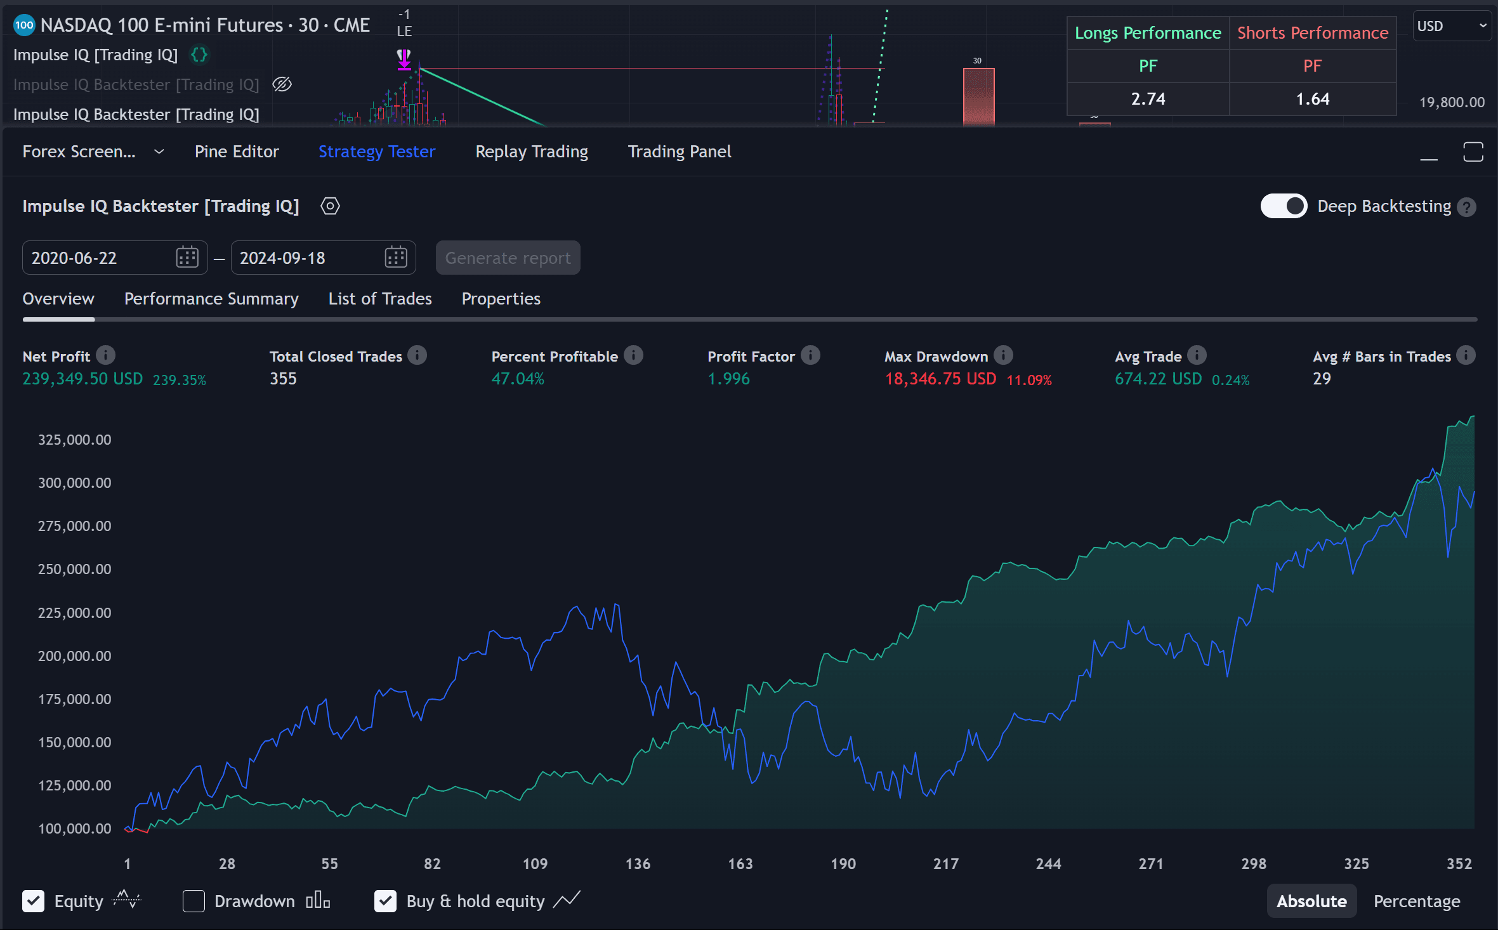
Task: Expand the Forex Screener dropdown chevron
Action: pyautogui.click(x=159, y=152)
